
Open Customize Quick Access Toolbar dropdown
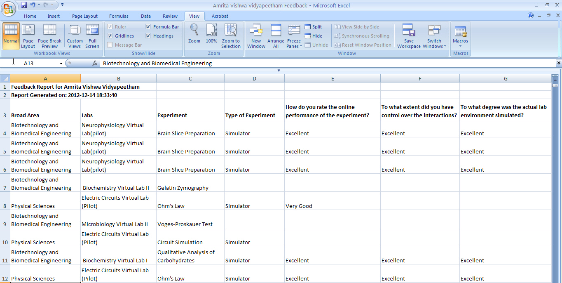(x=62, y=5)
